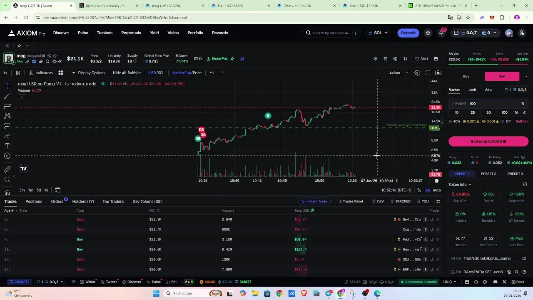Collapse the chart legend arrow
Image resolution: width=533 pixels, height=300 pixels.
pyautogui.click(x=22, y=97)
